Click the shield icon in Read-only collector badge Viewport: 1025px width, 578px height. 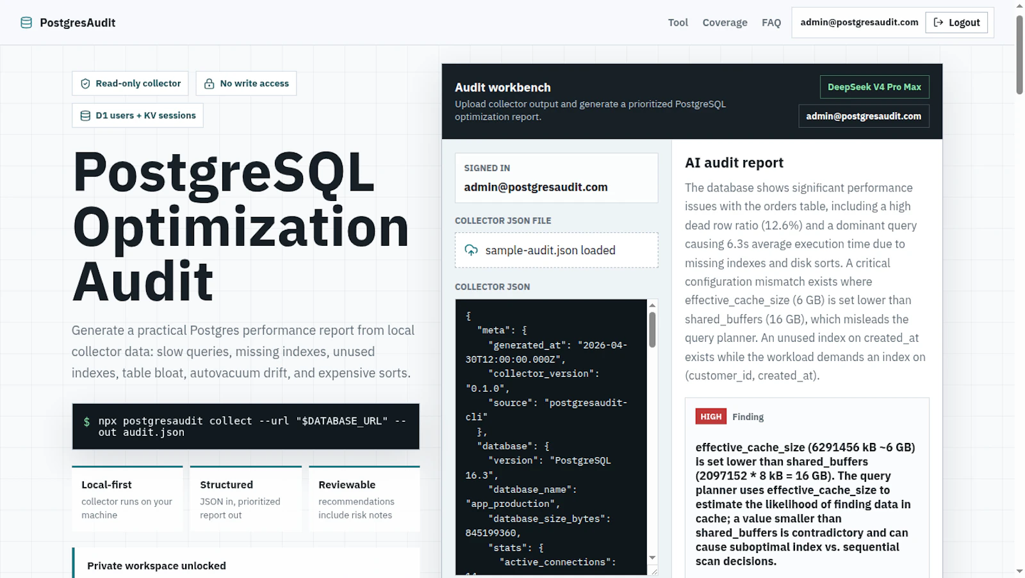(85, 84)
